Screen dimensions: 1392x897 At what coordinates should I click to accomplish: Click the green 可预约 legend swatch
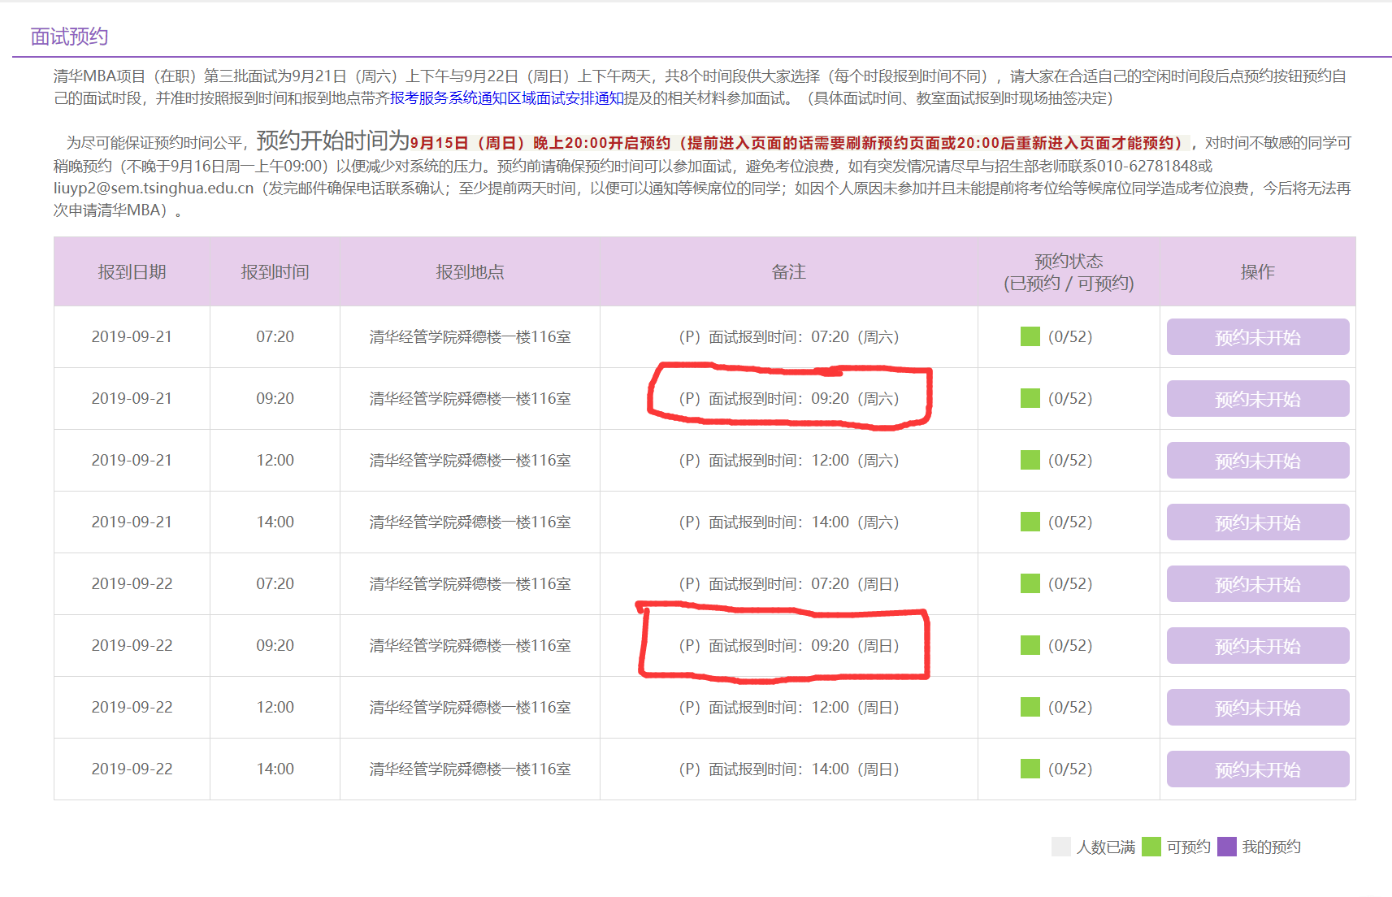coord(1151,847)
